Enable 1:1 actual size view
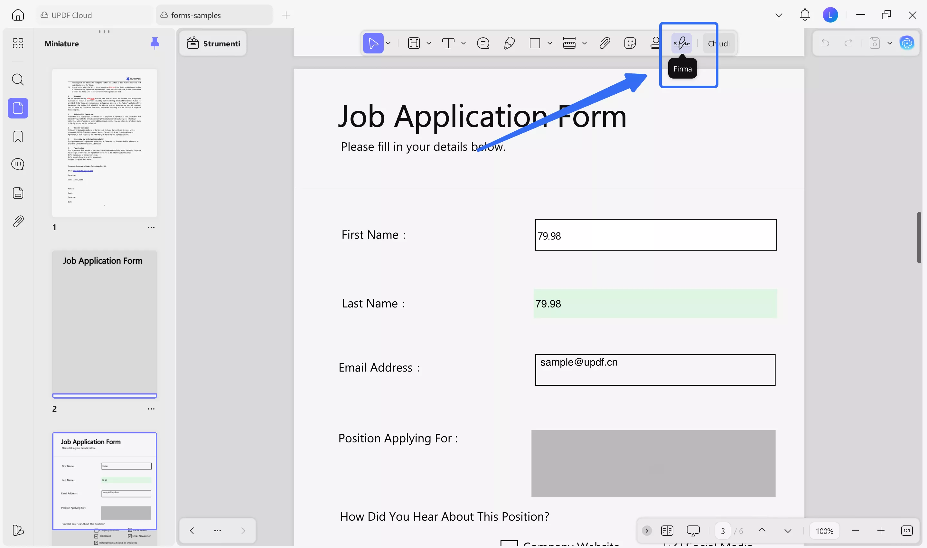Image resolution: width=927 pixels, height=548 pixels. [x=907, y=531]
